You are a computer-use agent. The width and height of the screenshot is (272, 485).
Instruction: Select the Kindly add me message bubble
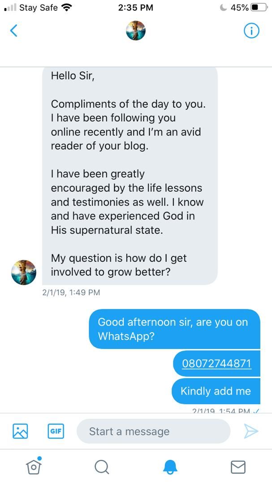point(216,391)
